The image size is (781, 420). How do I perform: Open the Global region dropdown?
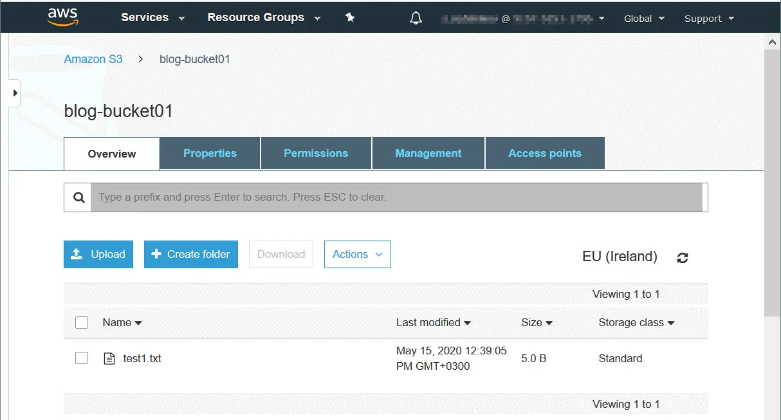pos(644,19)
